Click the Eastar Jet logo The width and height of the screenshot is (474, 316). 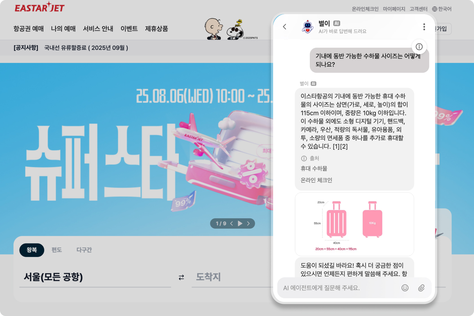(x=40, y=7)
